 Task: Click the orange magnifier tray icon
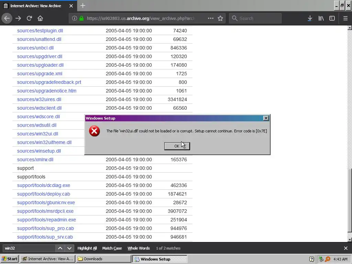pyautogui.click(x=328, y=259)
